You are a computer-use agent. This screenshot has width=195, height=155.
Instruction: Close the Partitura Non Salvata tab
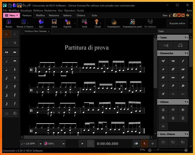(x=49, y=31)
